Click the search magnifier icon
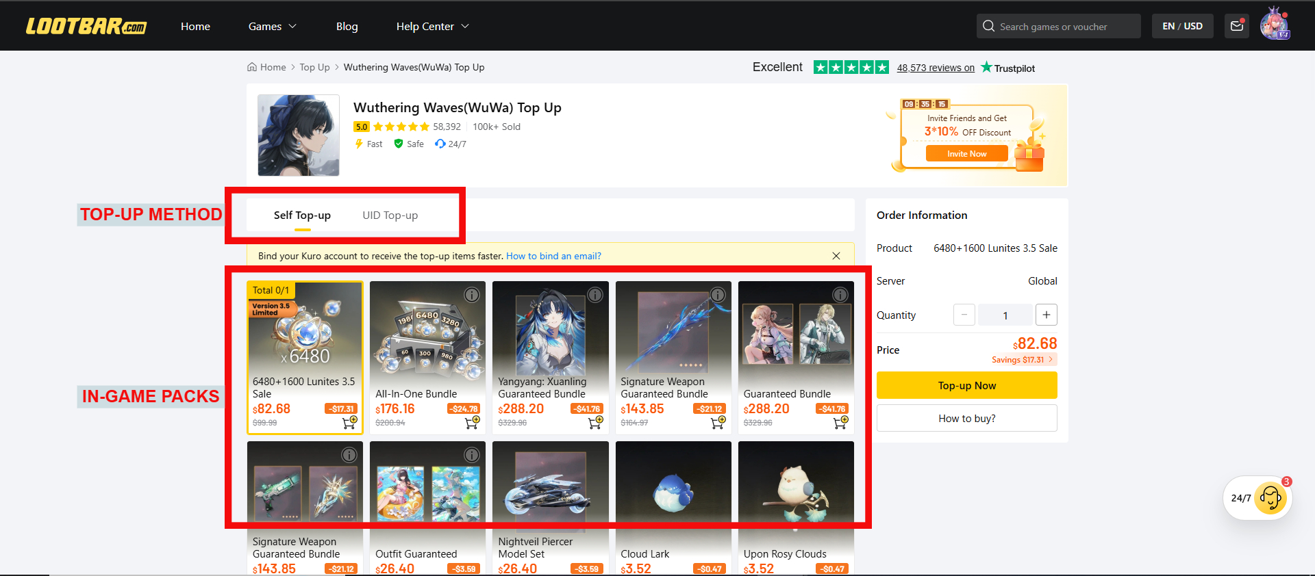This screenshot has height=576, width=1315. (x=988, y=26)
